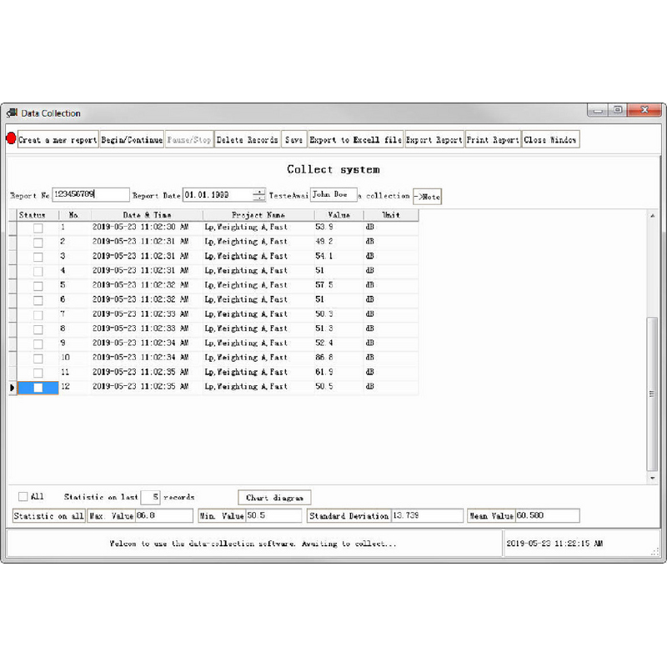667x667 pixels.
Task: Click the Unit column header
Action: (391, 215)
